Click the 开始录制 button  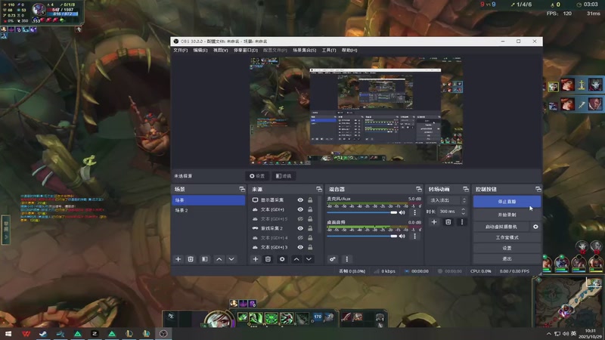[x=507, y=215]
